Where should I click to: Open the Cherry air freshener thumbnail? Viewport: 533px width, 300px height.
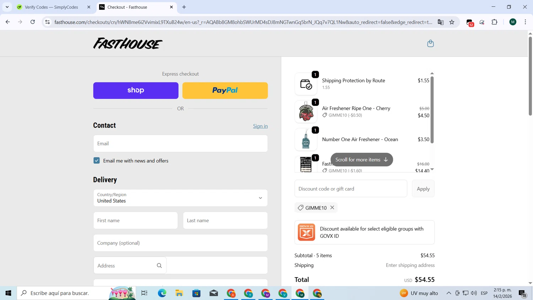306,112
